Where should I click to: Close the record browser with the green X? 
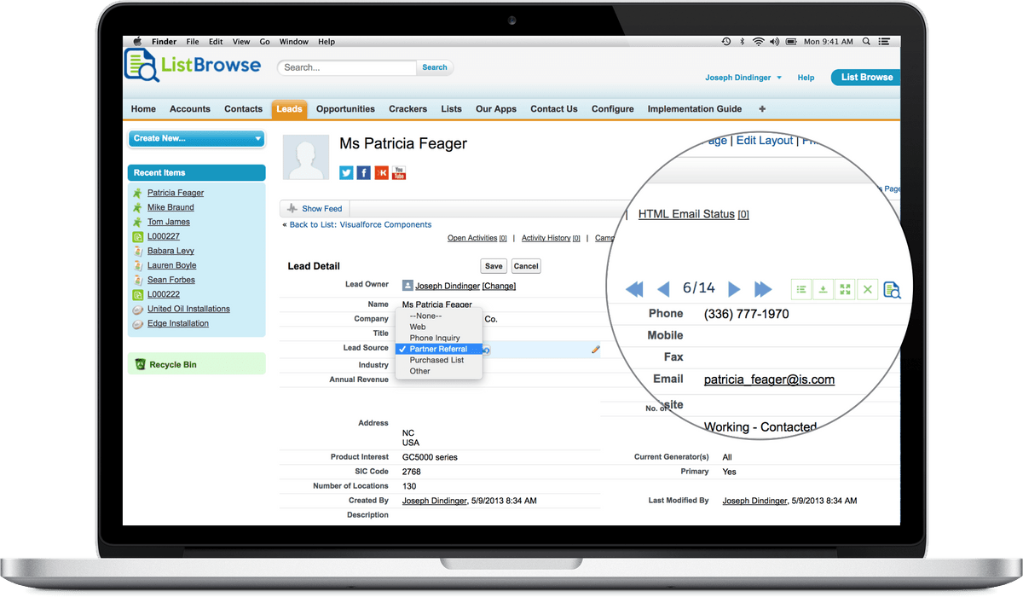click(867, 289)
